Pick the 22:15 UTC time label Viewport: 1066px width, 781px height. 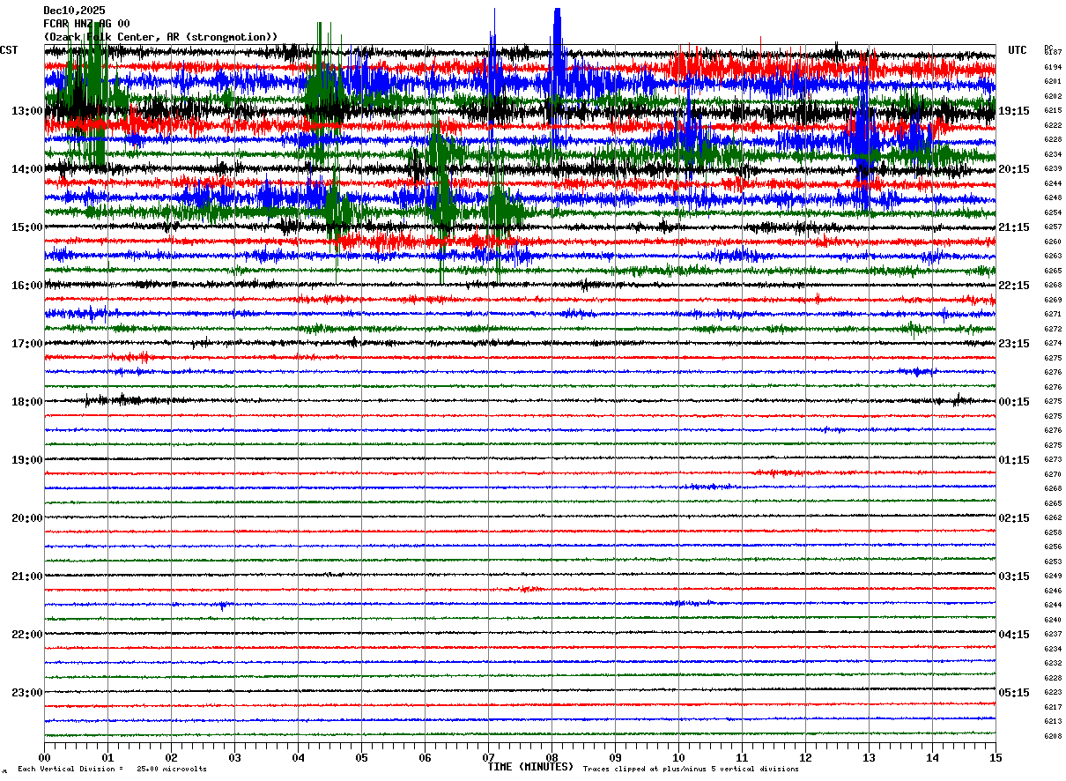pyautogui.click(x=1014, y=286)
